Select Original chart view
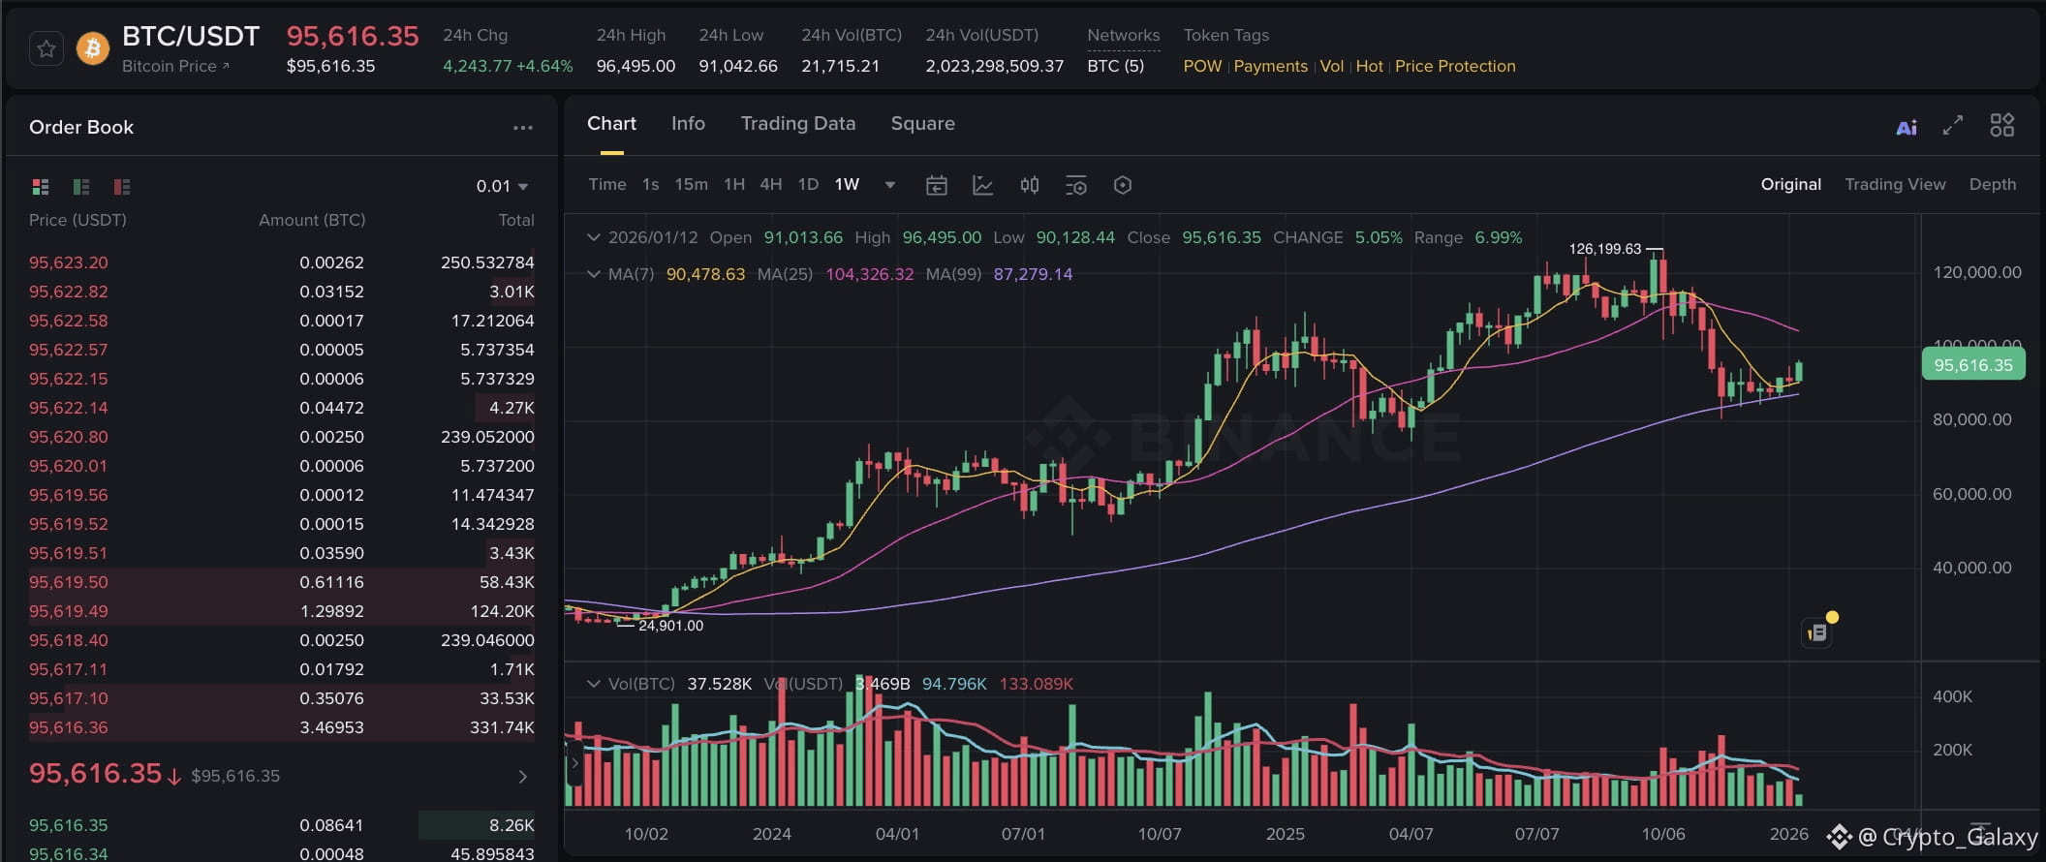This screenshot has width=2046, height=862. (1791, 184)
